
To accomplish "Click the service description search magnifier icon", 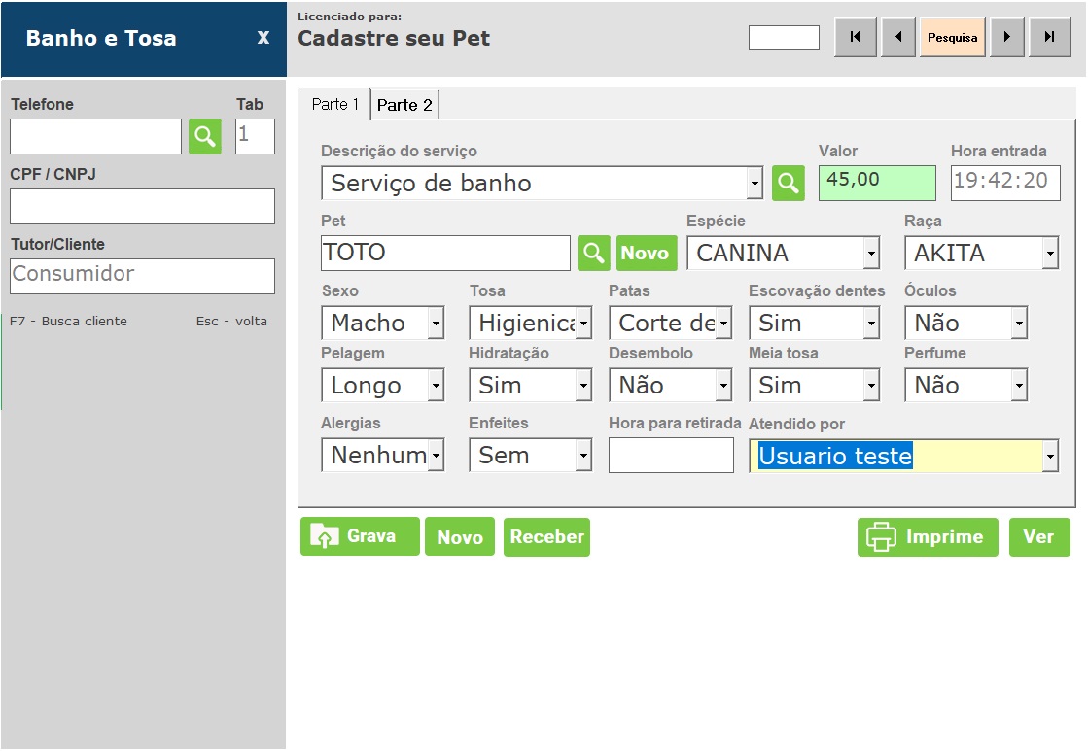I will pos(789,183).
